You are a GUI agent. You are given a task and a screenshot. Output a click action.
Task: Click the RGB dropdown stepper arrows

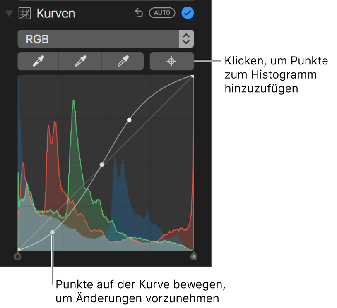[x=186, y=39]
